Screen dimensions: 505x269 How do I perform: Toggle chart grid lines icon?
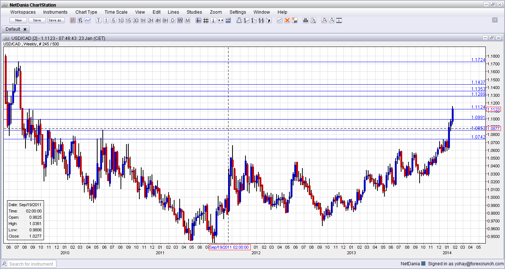click(206, 20)
